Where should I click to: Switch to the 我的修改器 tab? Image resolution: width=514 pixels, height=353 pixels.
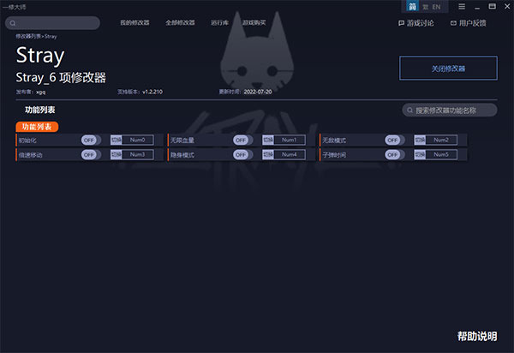[x=134, y=22]
